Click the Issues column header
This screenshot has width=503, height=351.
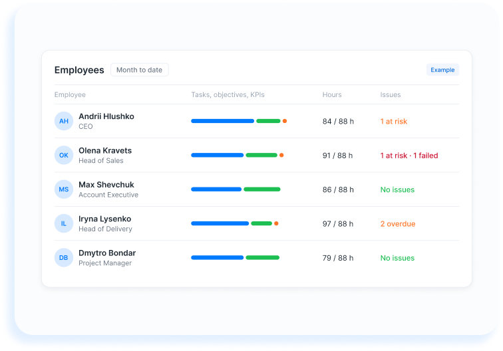click(x=391, y=95)
